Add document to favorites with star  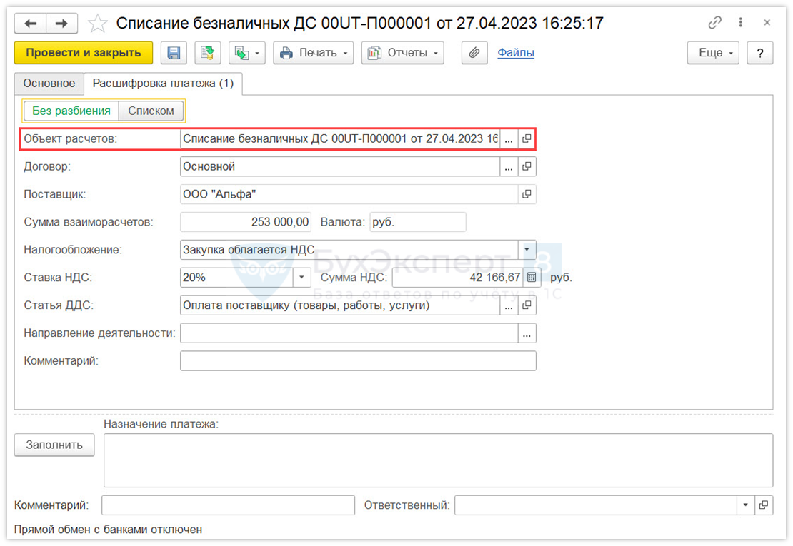click(x=97, y=24)
